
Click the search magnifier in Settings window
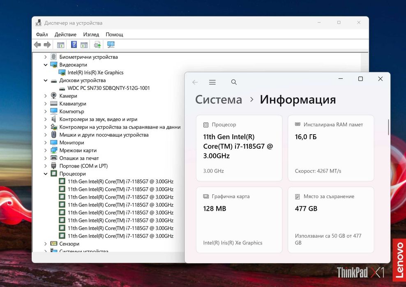pyautogui.click(x=234, y=82)
